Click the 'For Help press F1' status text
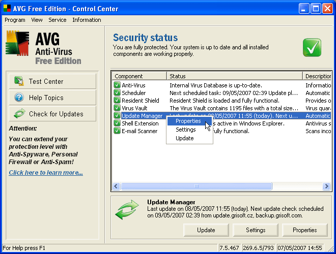Viewport: 336px width, 254px height. coord(24,248)
